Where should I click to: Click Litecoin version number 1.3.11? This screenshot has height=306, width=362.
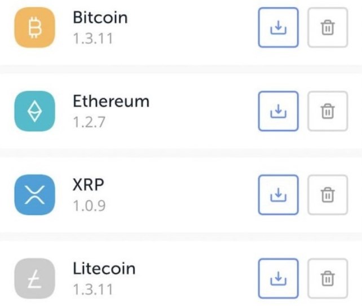[93, 290]
